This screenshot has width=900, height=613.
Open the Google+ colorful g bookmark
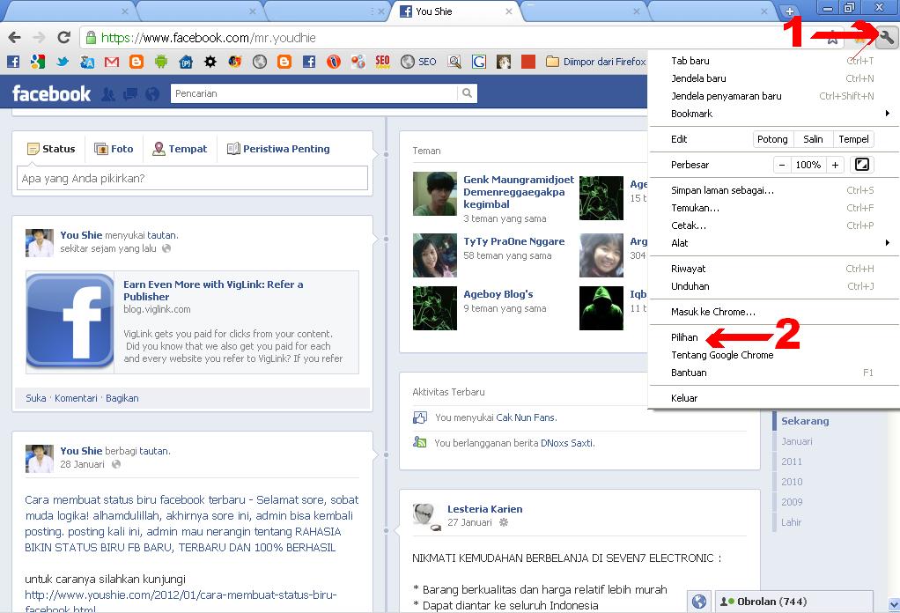tap(38, 62)
